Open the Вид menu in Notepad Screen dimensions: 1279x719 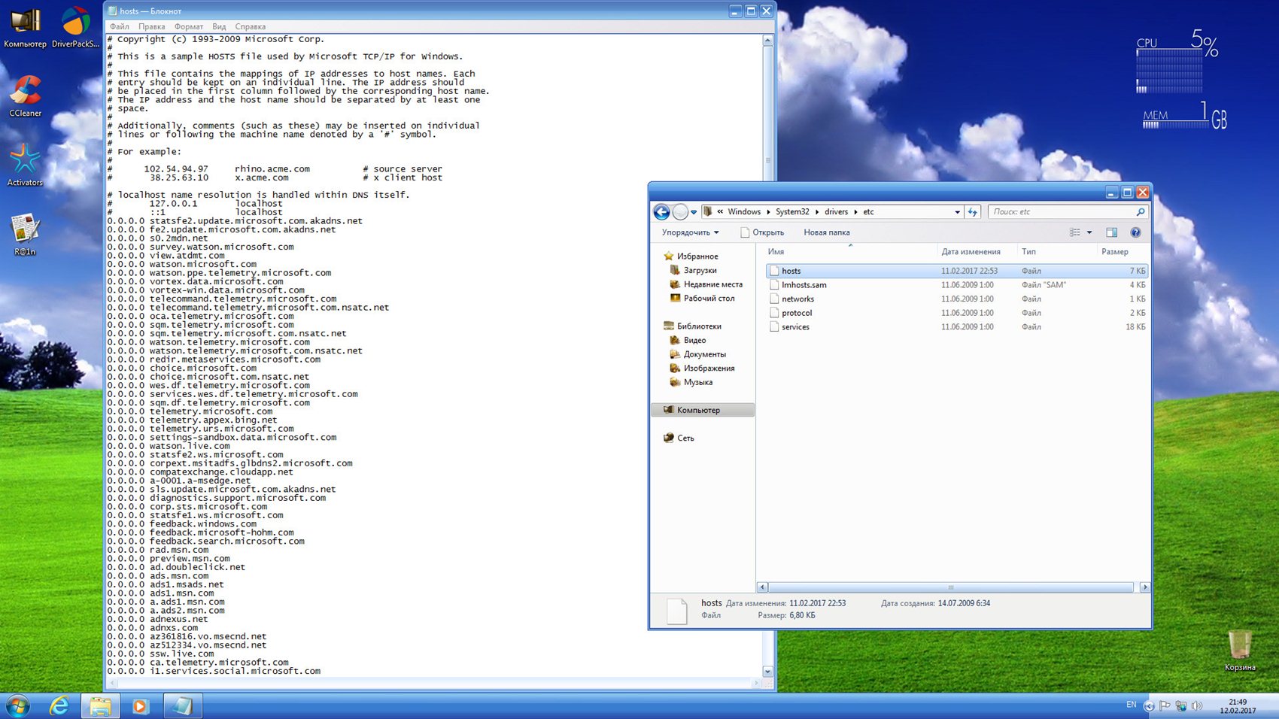[219, 26]
